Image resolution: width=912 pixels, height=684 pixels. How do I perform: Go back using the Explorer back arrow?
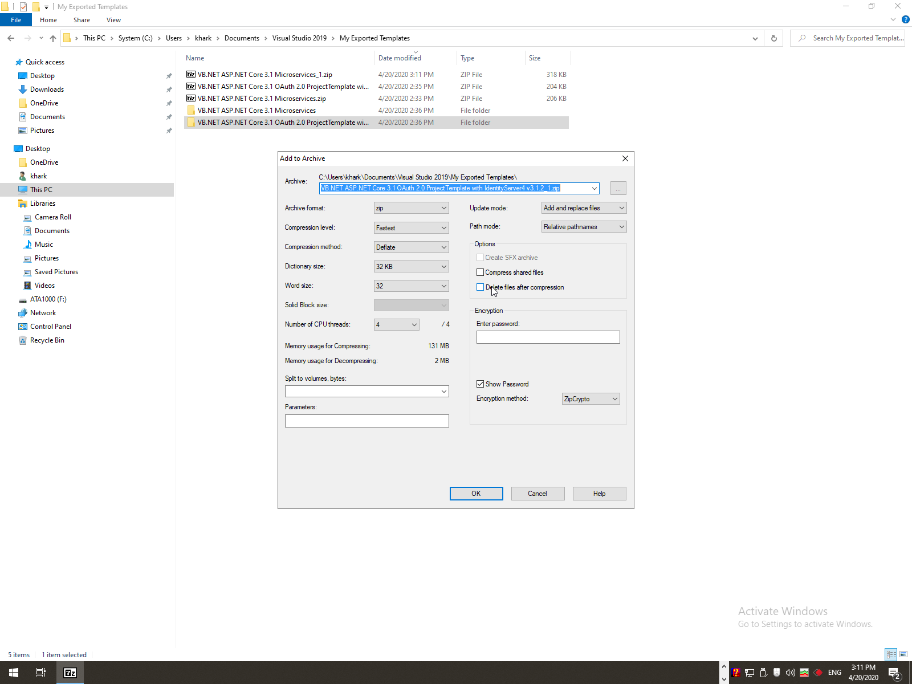tap(11, 38)
